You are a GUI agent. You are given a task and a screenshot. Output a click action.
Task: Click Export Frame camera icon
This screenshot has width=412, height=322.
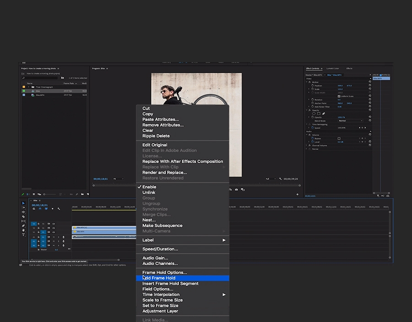click(x=237, y=189)
